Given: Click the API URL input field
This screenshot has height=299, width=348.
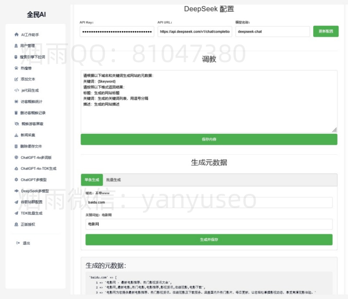Looking at the screenshot, I should pos(194,31).
